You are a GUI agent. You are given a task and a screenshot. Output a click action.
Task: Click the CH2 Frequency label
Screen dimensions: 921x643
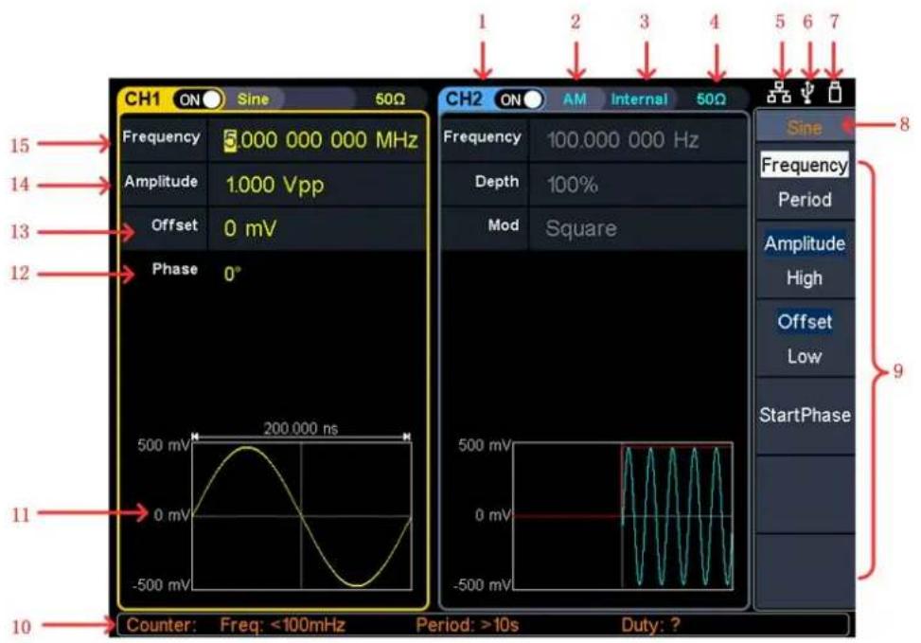tap(482, 137)
